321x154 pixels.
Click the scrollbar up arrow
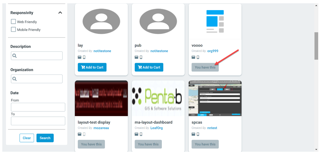[316, 6]
